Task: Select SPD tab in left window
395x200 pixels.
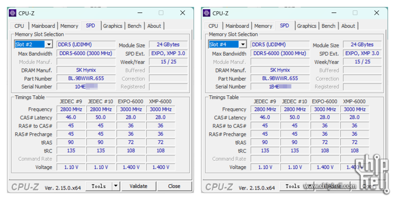Action: click(x=90, y=26)
